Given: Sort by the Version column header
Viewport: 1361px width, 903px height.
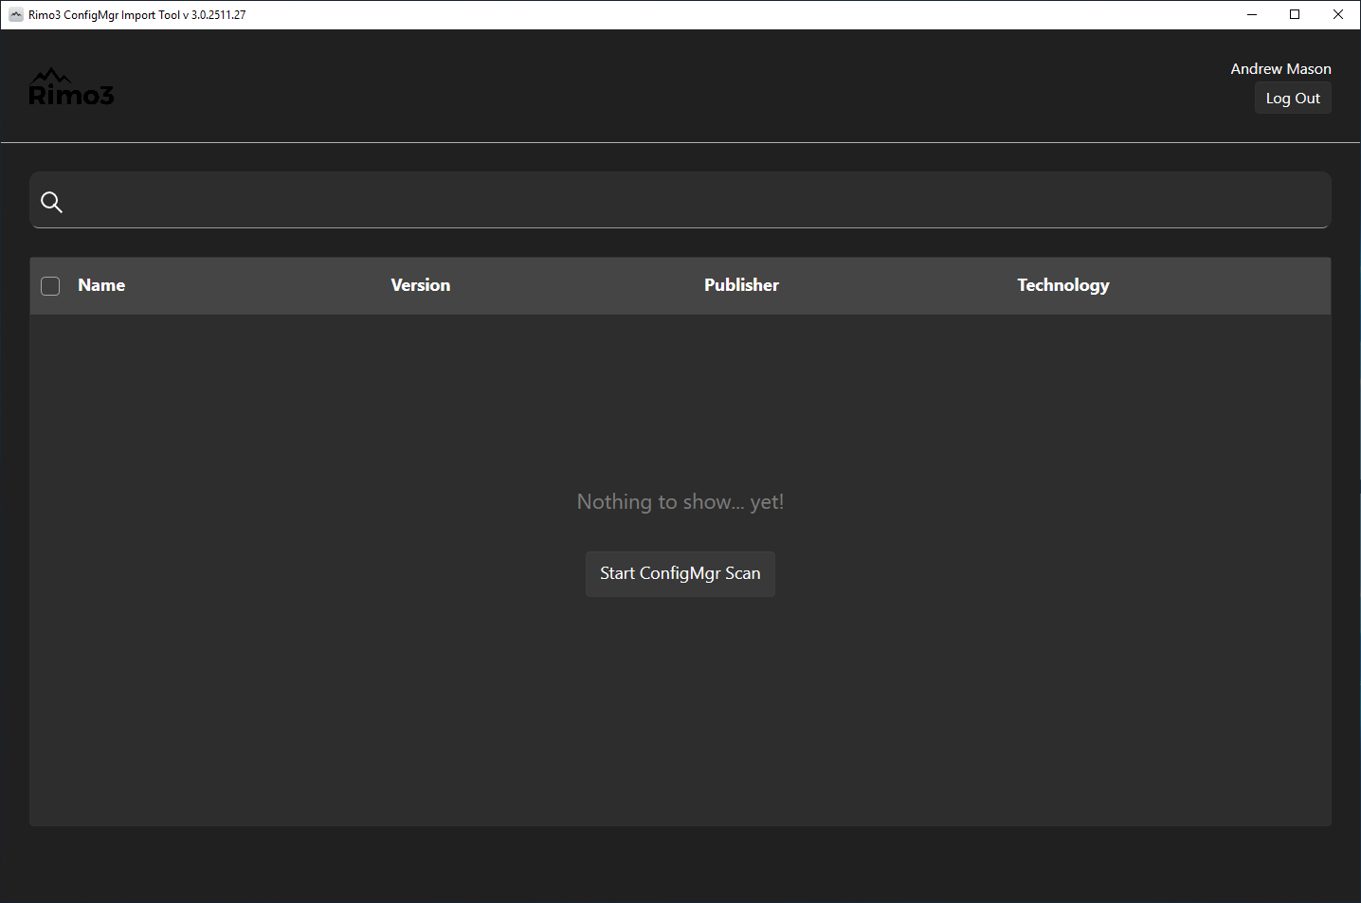Looking at the screenshot, I should [x=420, y=285].
